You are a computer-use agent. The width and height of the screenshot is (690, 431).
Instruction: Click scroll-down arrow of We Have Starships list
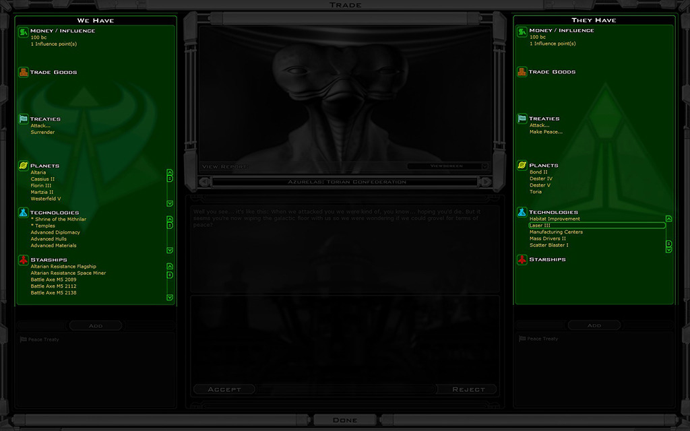coord(170,297)
